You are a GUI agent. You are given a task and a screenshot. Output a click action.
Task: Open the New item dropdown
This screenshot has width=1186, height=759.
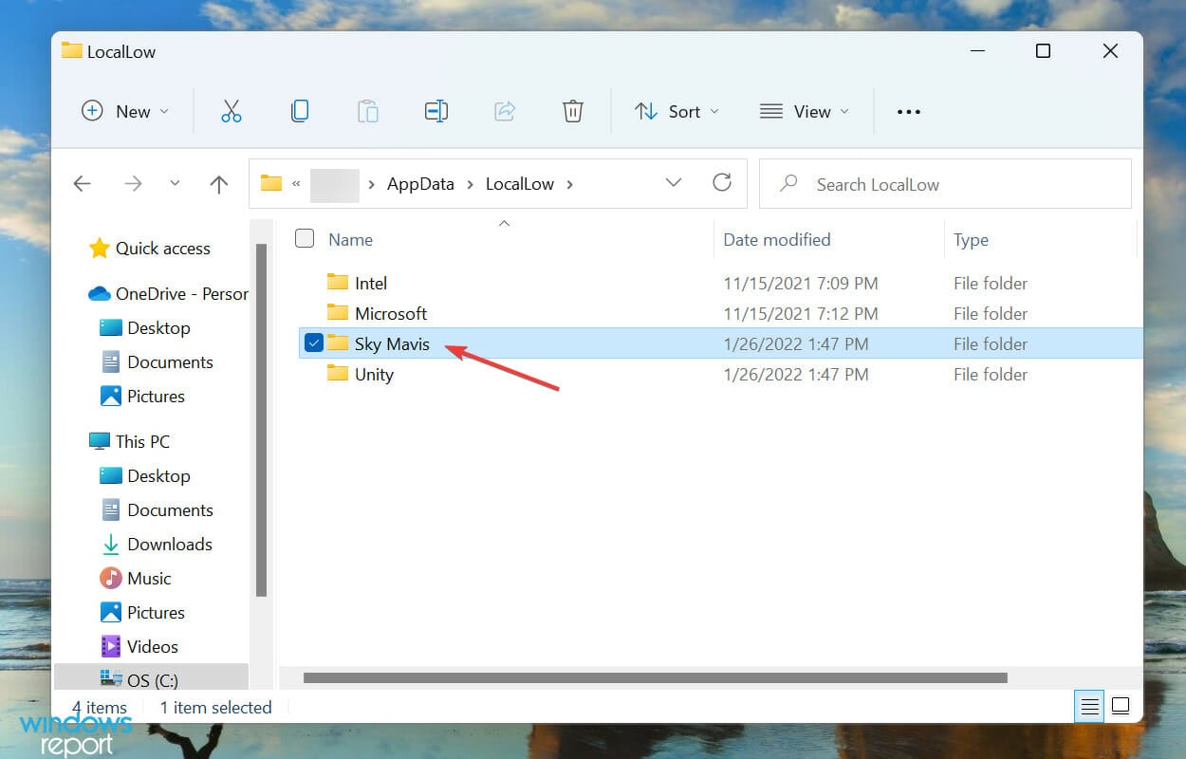125,111
